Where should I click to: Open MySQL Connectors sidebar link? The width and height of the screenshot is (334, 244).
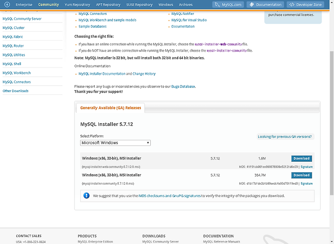coord(17,82)
